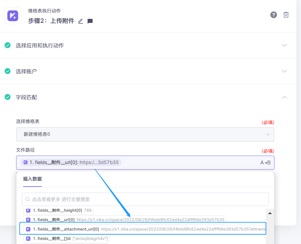The image size is (301, 244).
Task: Edit step name with pencil icon
Action: coord(81,21)
